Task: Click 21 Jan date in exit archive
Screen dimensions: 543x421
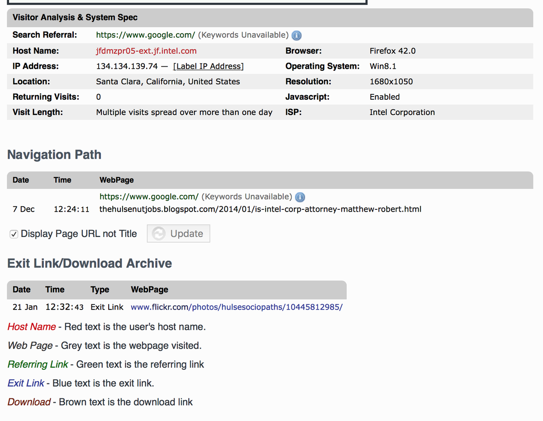Action: click(25, 307)
